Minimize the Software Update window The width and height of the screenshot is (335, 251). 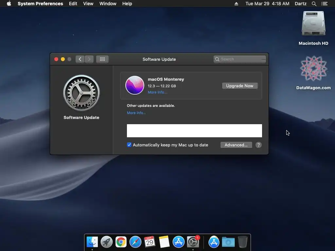coord(63,59)
